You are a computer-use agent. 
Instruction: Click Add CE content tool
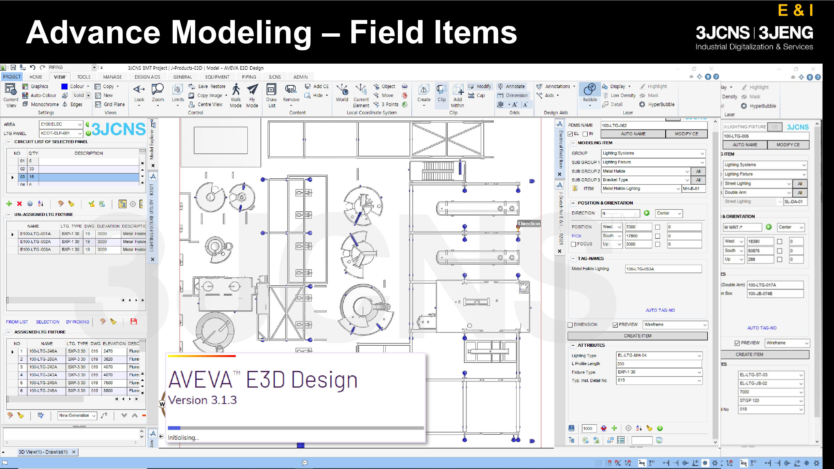(x=317, y=86)
